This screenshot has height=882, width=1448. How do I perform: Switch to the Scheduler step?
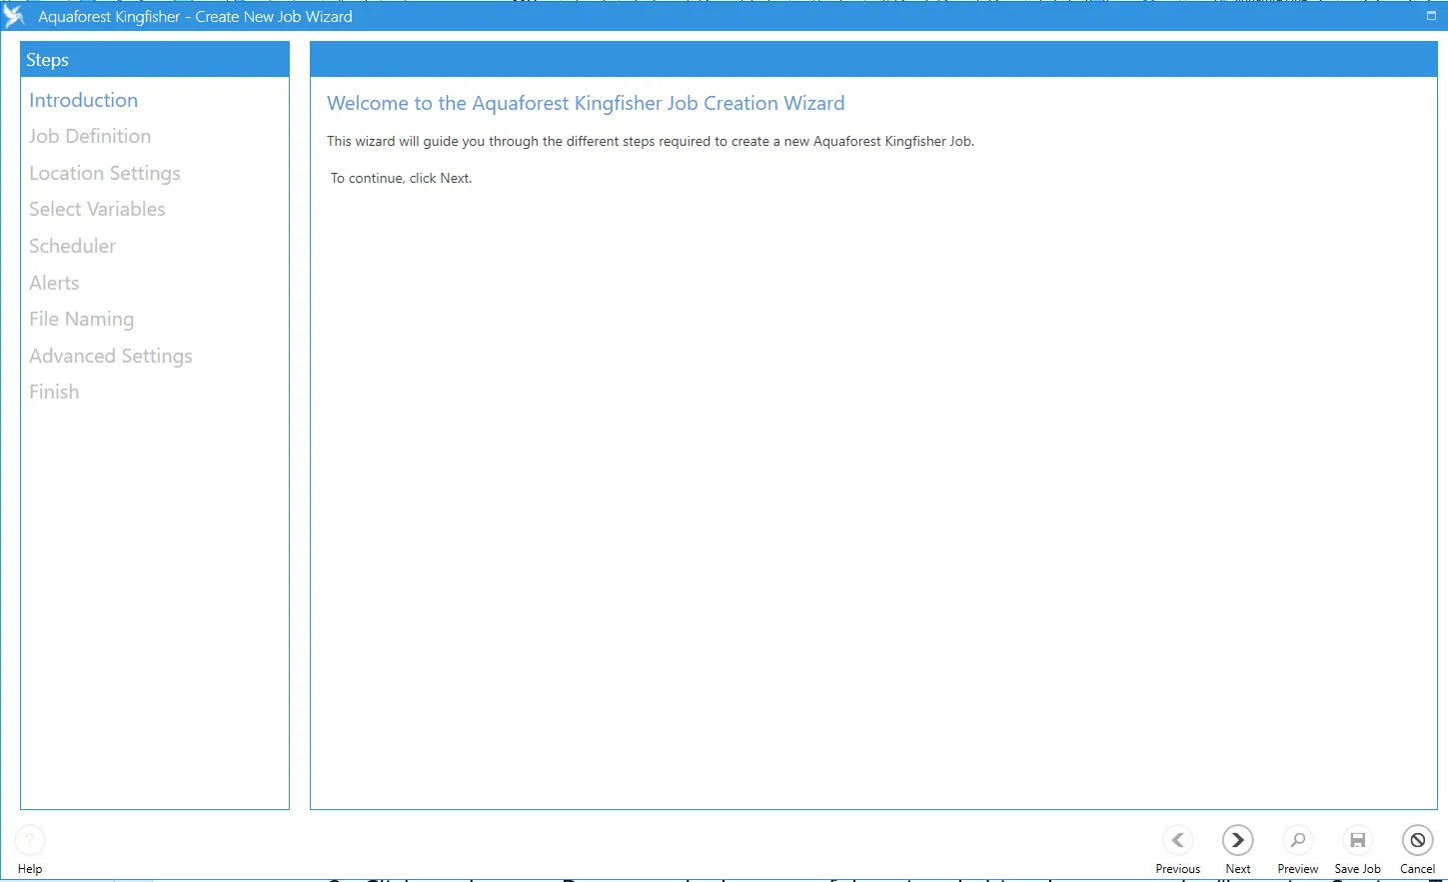[x=72, y=246]
